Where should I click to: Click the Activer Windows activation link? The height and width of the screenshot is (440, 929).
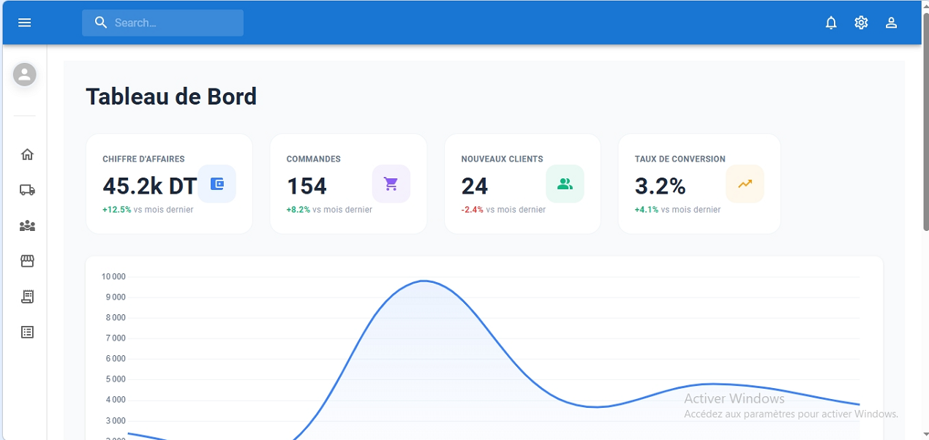point(734,398)
